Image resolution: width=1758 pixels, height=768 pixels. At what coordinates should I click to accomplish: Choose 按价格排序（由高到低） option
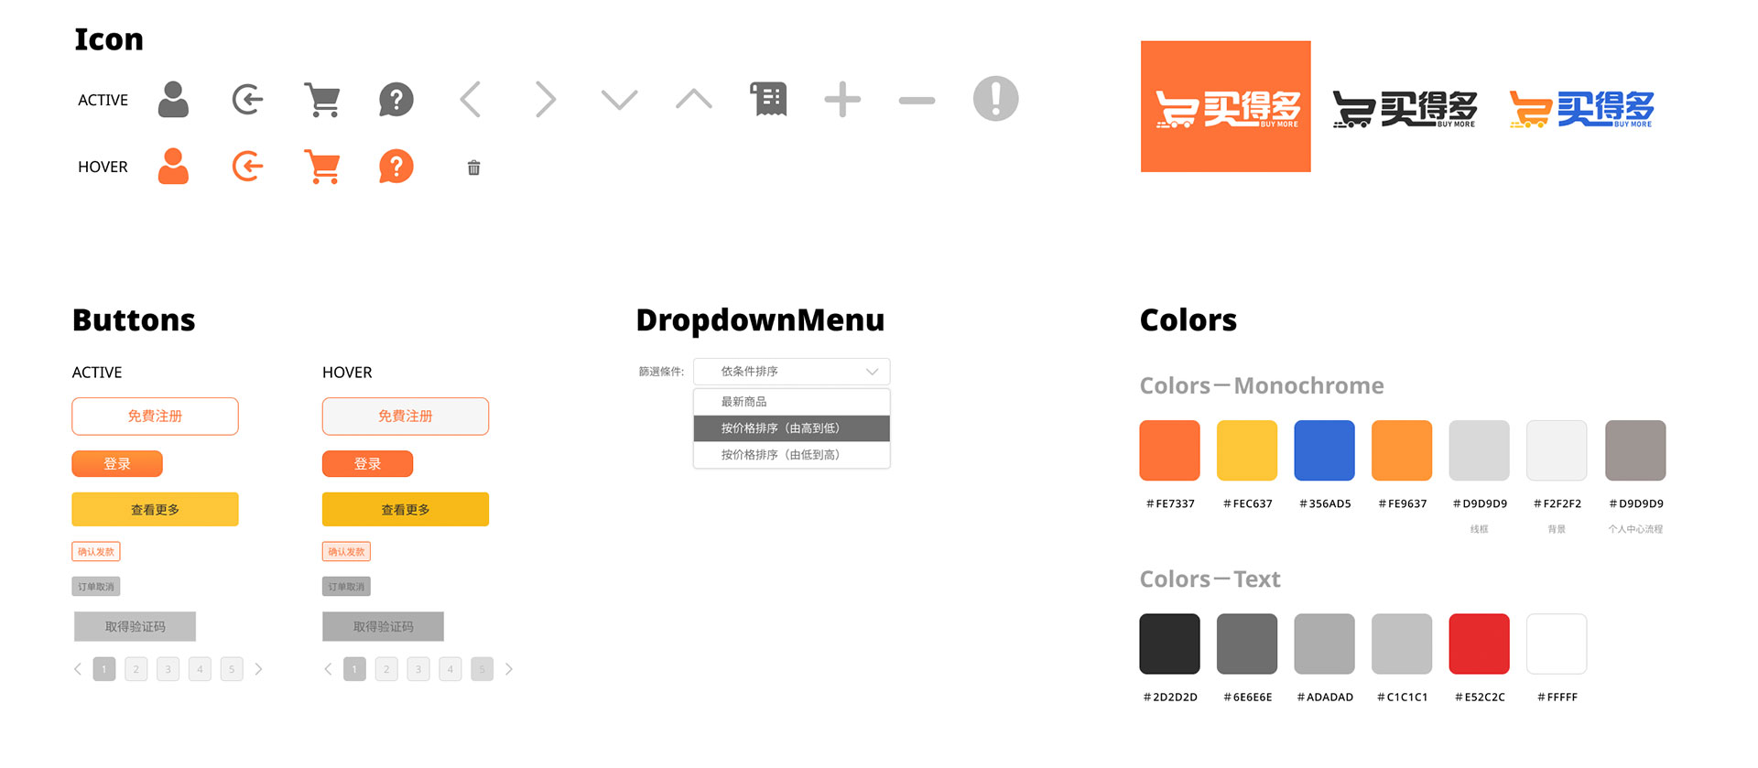click(x=792, y=428)
